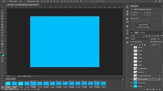Duplicate selected frames in timeline

click(x=35, y=89)
